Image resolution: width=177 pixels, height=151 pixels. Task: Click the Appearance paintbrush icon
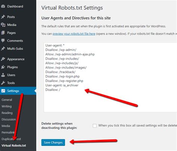tap(3, 59)
